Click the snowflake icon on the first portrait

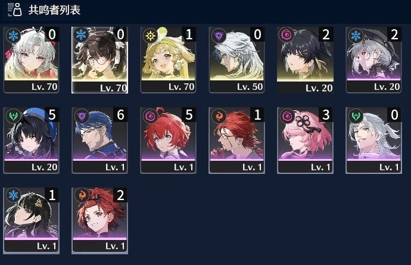tap(13, 35)
